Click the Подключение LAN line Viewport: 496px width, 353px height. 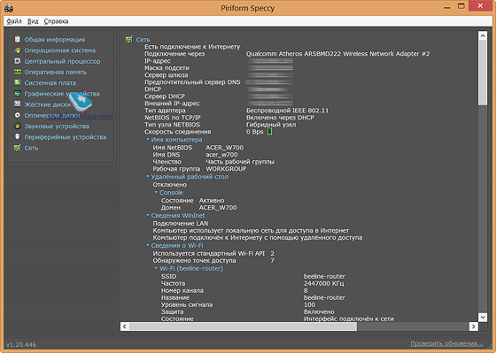181,223
